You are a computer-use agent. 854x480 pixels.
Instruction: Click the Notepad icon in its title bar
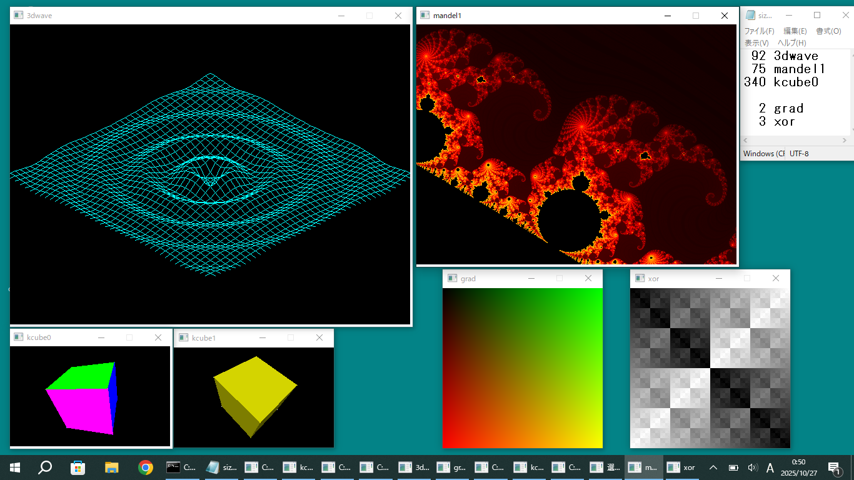(750, 16)
